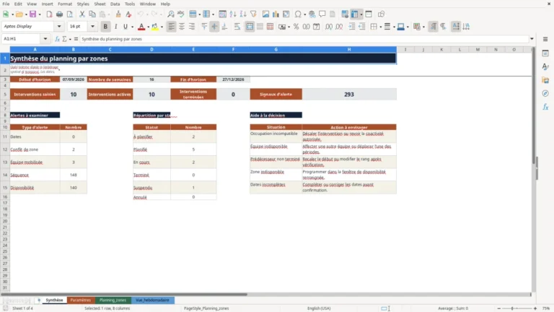554x312 pixels.
Task: Click the Sort Descending icon
Action: 243,14
